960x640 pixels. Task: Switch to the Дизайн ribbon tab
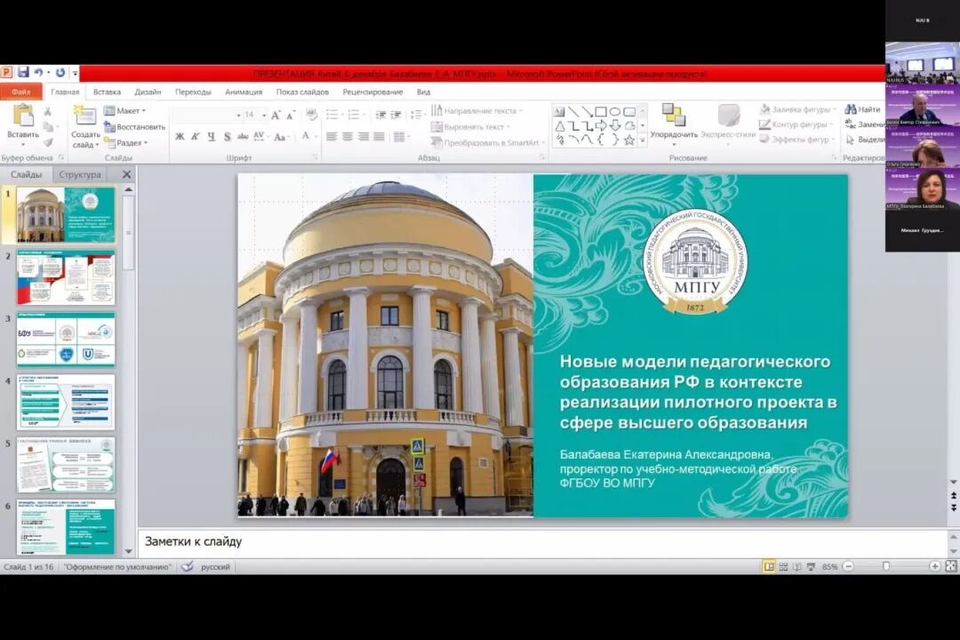click(x=148, y=92)
